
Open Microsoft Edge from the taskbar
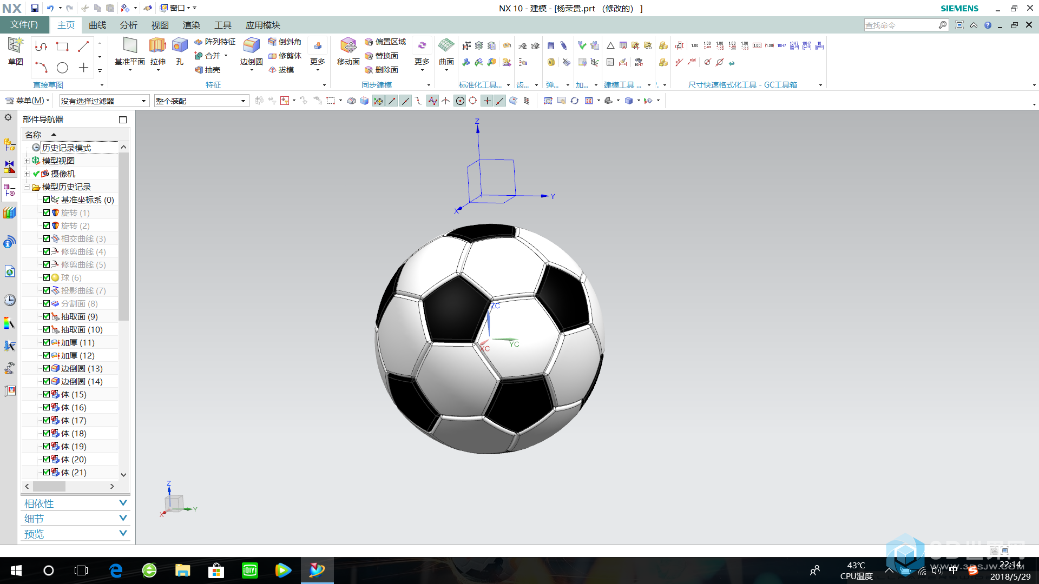115,570
